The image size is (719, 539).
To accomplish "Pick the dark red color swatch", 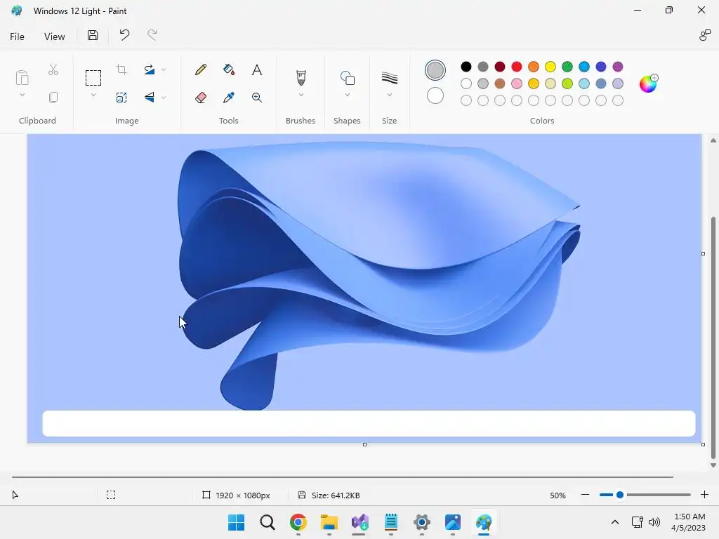I will [500, 67].
